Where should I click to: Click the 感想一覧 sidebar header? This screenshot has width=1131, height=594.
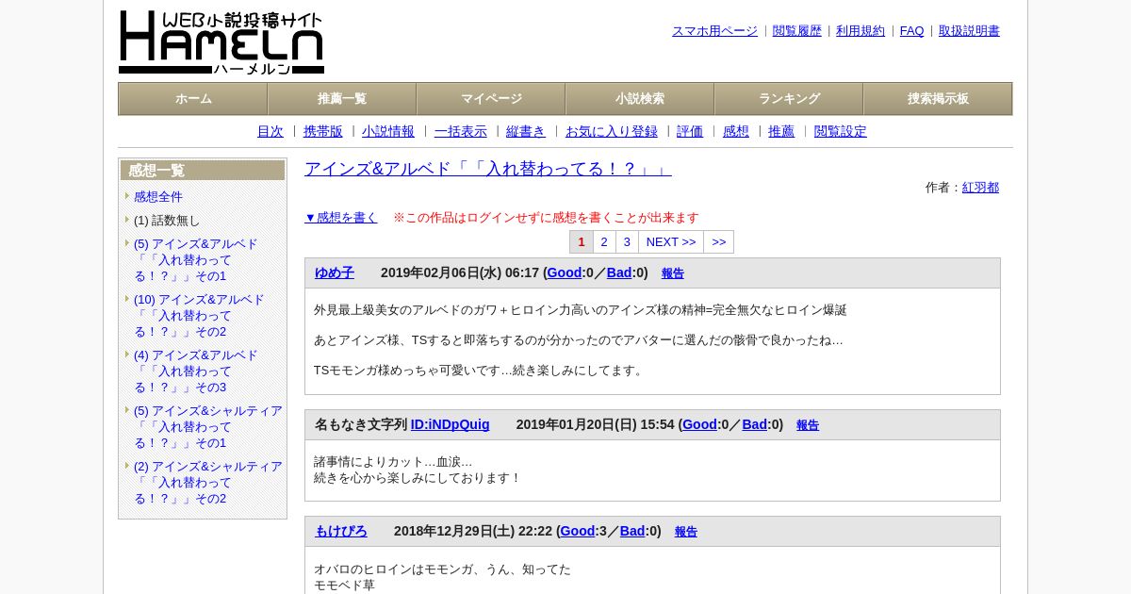pos(203,171)
